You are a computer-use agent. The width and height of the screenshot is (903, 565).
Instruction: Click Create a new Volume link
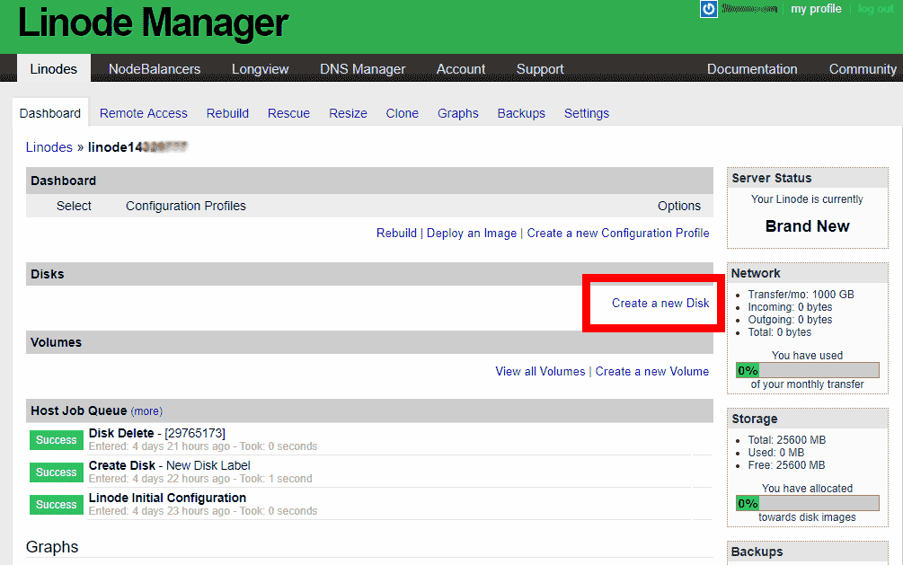[652, 372]
